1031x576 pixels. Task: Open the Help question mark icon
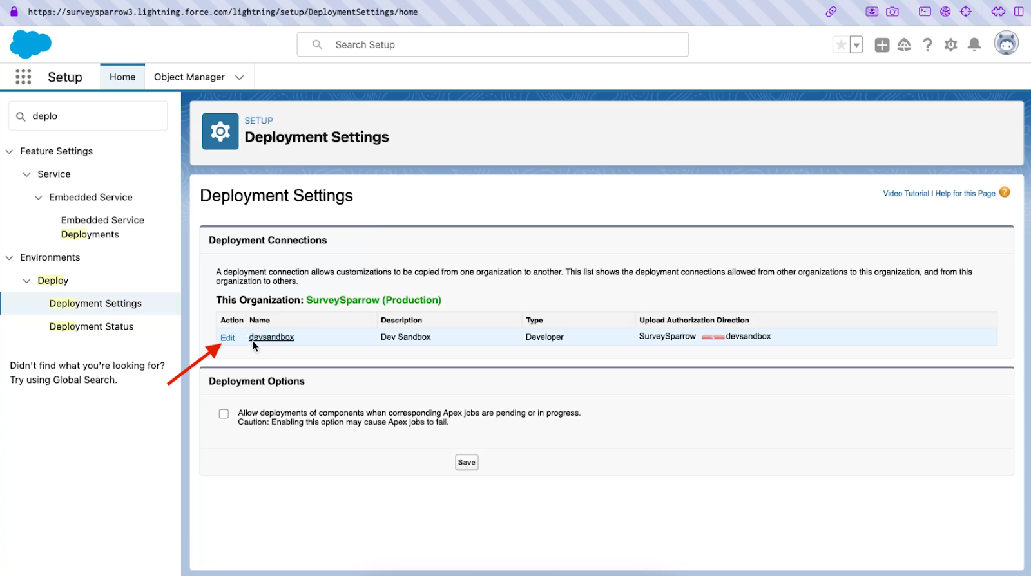pos(927,45)
